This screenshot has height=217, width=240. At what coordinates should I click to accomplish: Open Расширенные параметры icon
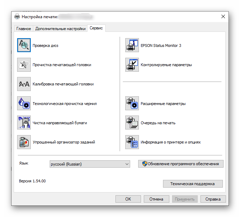[x=132, y=103]
